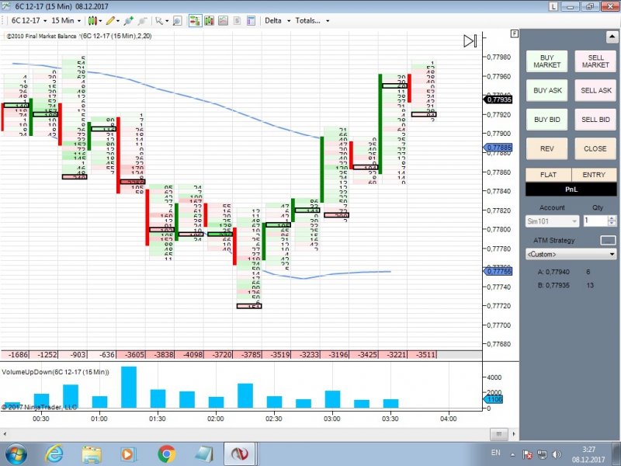Screen dimensions: 621x466
Task: Click the zoom in magnifier with plus
Action: [x=128, y=21]
